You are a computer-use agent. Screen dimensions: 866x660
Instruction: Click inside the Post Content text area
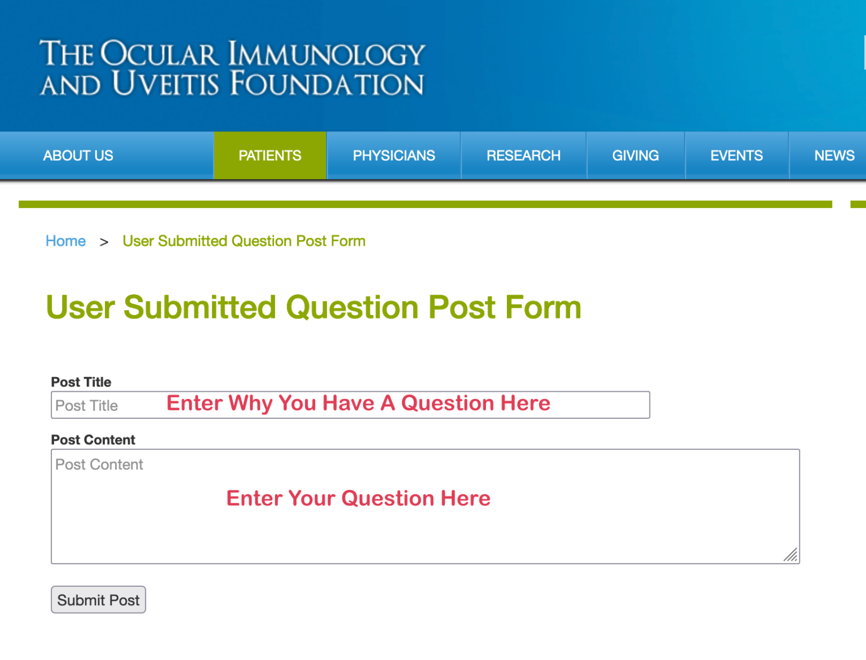(x=425, y=506)
